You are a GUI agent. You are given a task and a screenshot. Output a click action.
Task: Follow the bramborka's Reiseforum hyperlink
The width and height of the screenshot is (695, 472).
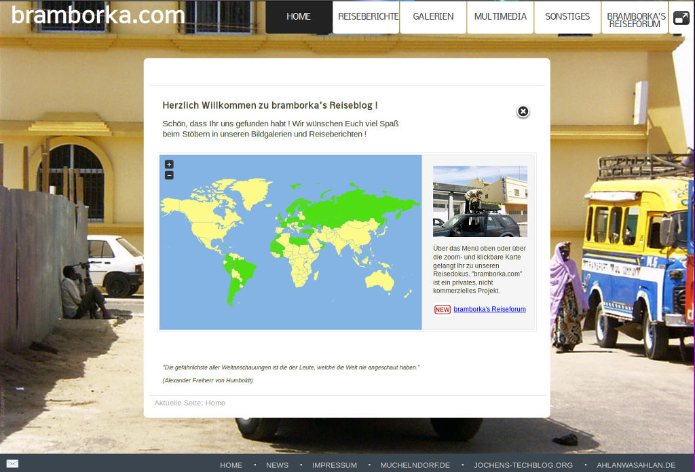pos(489,309)
